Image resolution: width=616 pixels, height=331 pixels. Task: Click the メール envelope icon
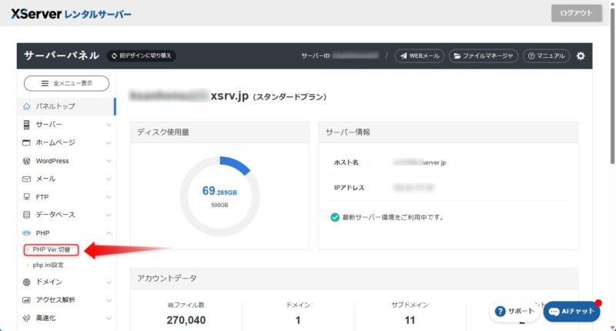(x=27, y=179)
